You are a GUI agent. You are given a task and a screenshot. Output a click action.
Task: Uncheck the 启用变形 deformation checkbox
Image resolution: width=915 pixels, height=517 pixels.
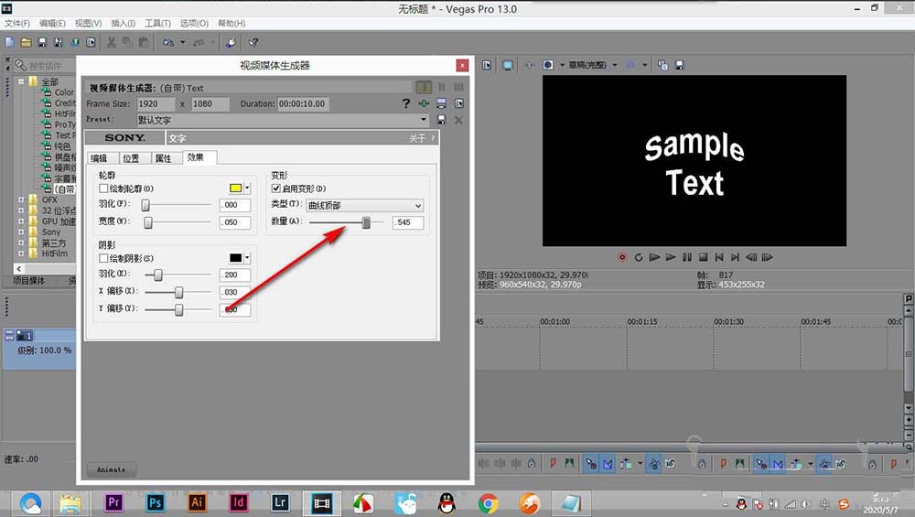[x=276, y=188]
